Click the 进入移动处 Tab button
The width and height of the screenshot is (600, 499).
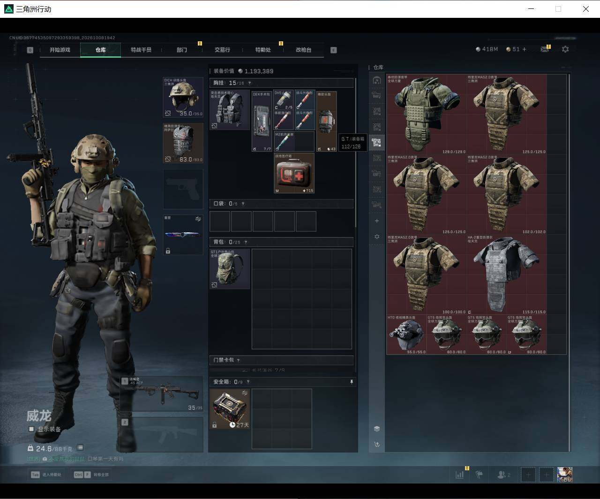click(x=46, y=475)
